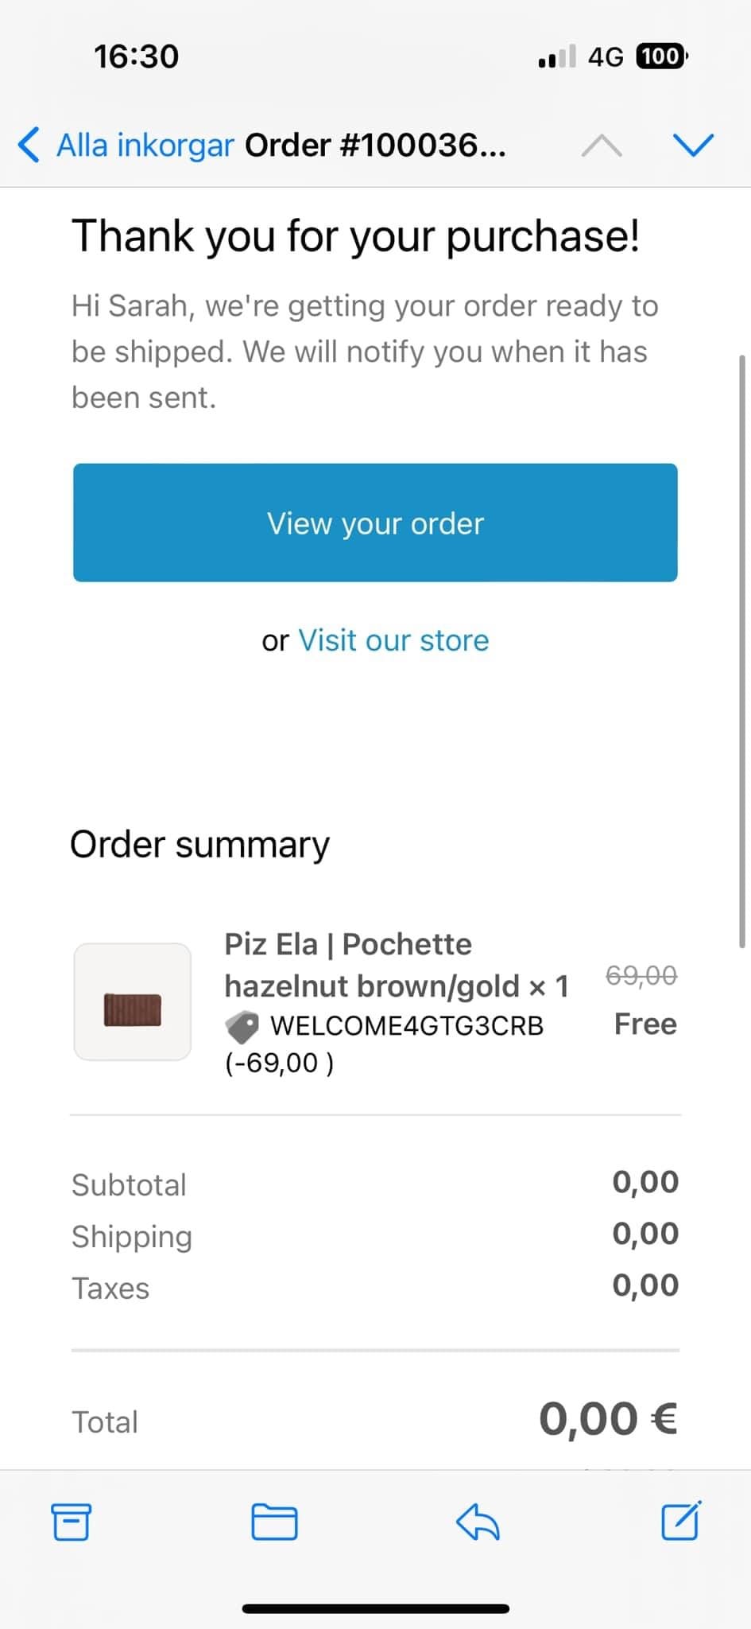The height and width of the screenshot is (1629, 751).
Task: Tap the email subject Order #100036
Action: point(375,145)
